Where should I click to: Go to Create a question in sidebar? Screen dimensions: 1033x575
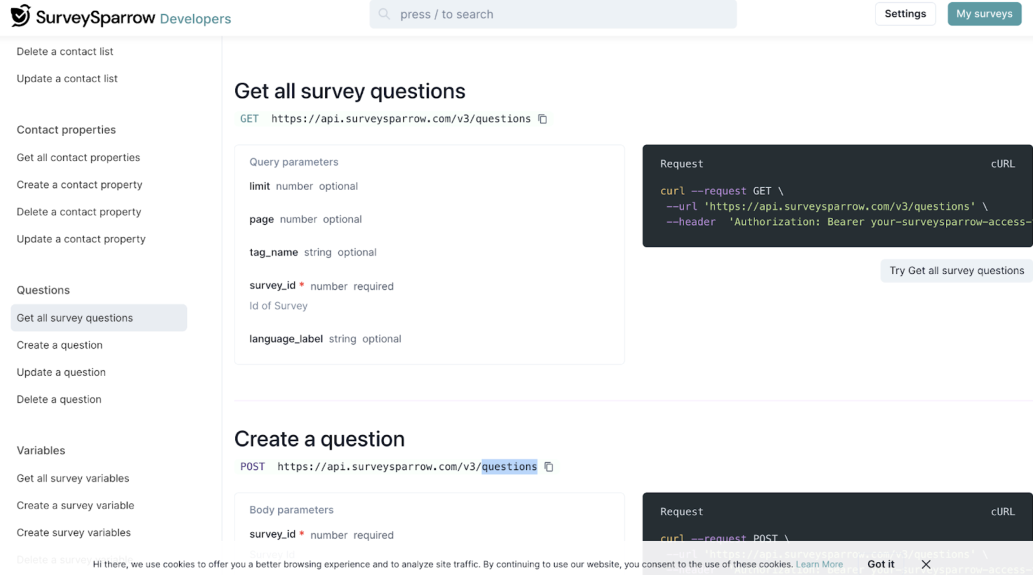pos(59,345)
